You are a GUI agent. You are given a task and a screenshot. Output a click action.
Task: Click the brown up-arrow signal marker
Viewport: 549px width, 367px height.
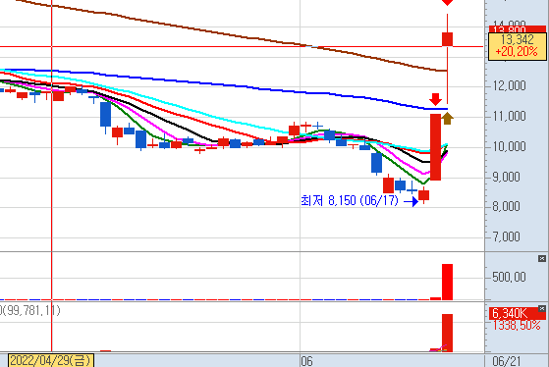447,119
